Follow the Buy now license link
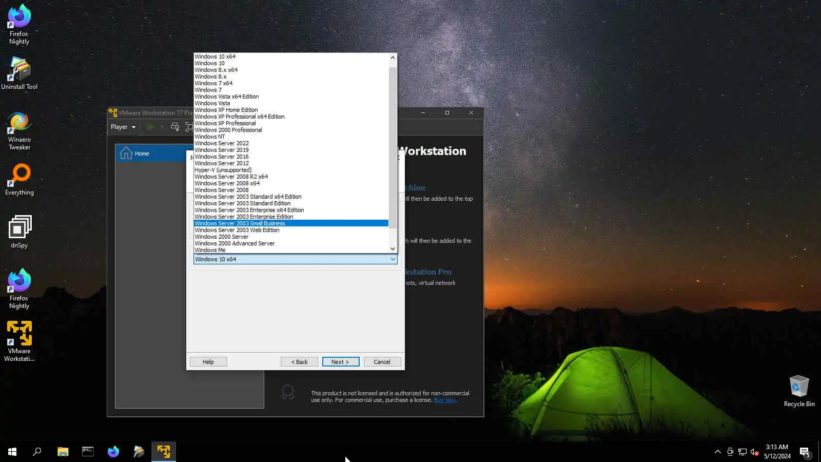 pos(445,400)
